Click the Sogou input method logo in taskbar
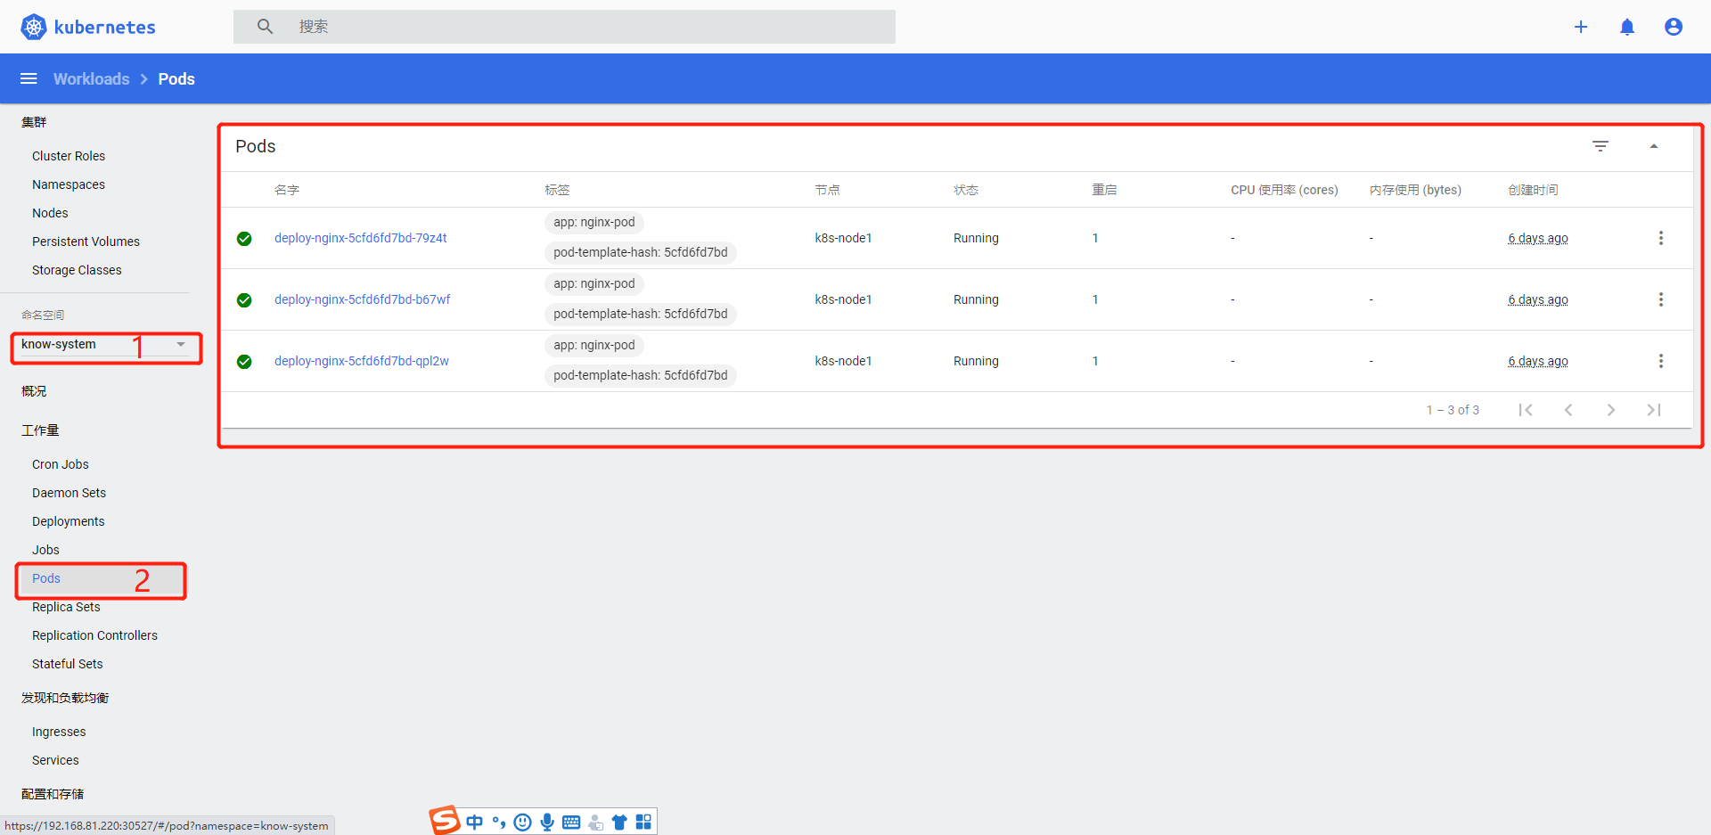This screenshot has height=835, width=1711. click(445, 821)
